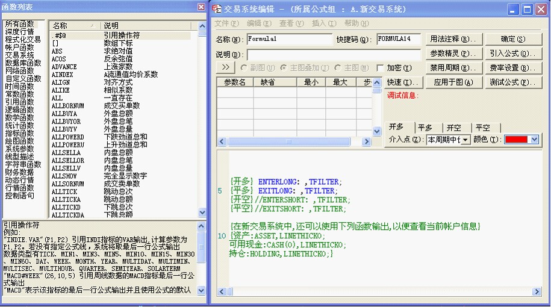Click the 确定 confirm button
Viewport: 551px width, 307px height.
pyautogui.click(x=513, y=39)
